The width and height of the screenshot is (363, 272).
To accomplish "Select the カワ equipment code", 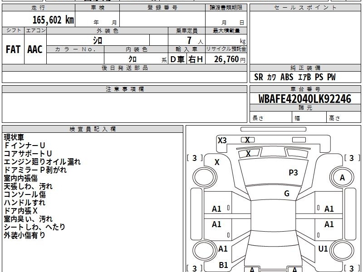I will pos(271,77).
